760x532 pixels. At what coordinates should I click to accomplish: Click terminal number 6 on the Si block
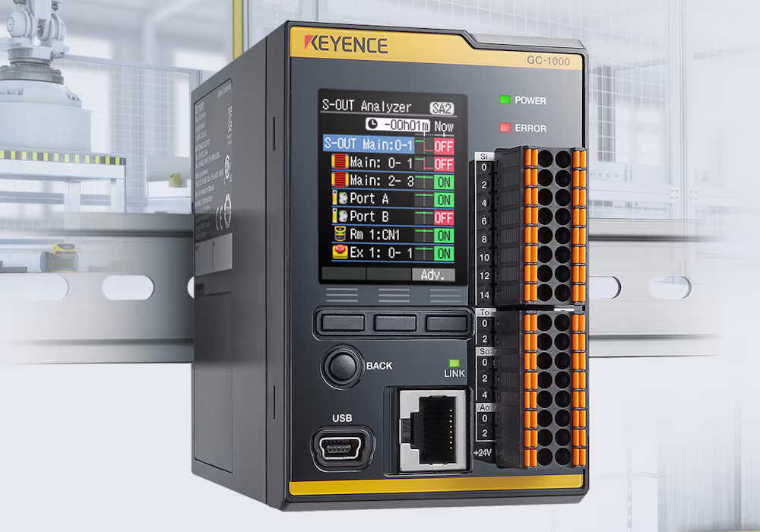[x=484, y=221]
